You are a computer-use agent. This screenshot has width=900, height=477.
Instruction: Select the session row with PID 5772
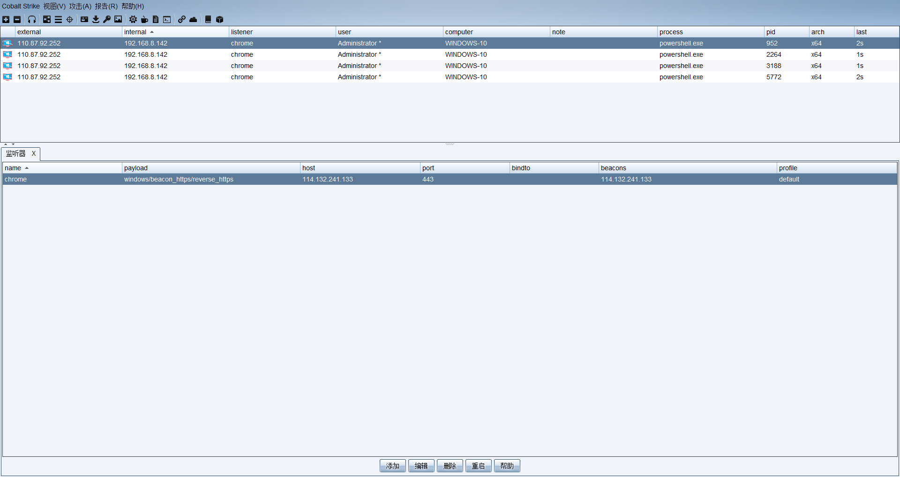coord(450,77)
